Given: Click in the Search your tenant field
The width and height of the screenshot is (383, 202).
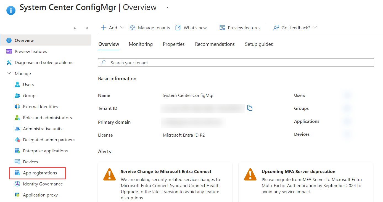Looking at the screenshot, I should pos(236,62).
